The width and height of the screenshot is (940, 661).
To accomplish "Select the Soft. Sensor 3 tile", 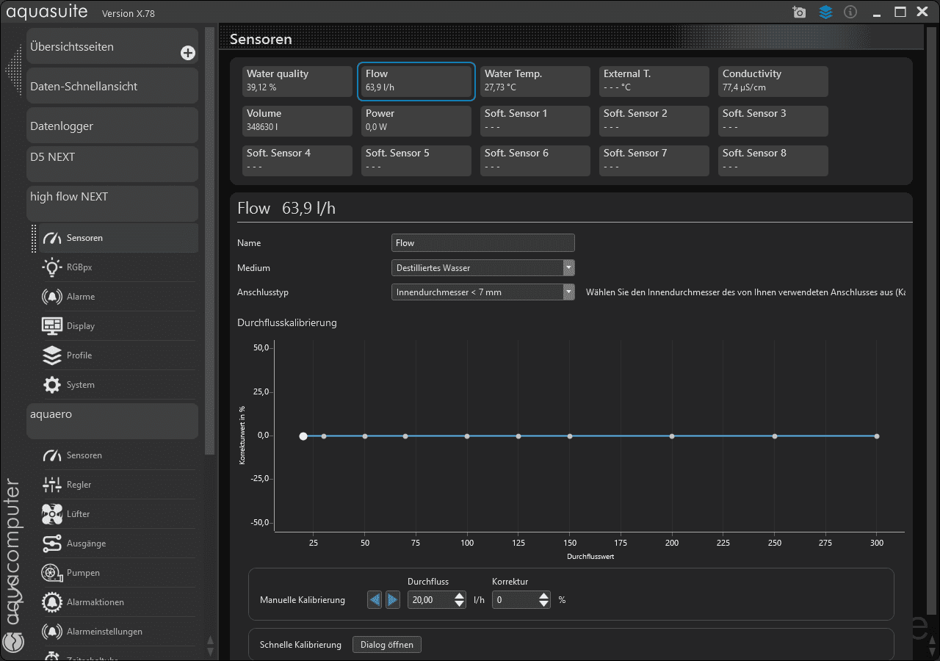I will tap(773, 121).
